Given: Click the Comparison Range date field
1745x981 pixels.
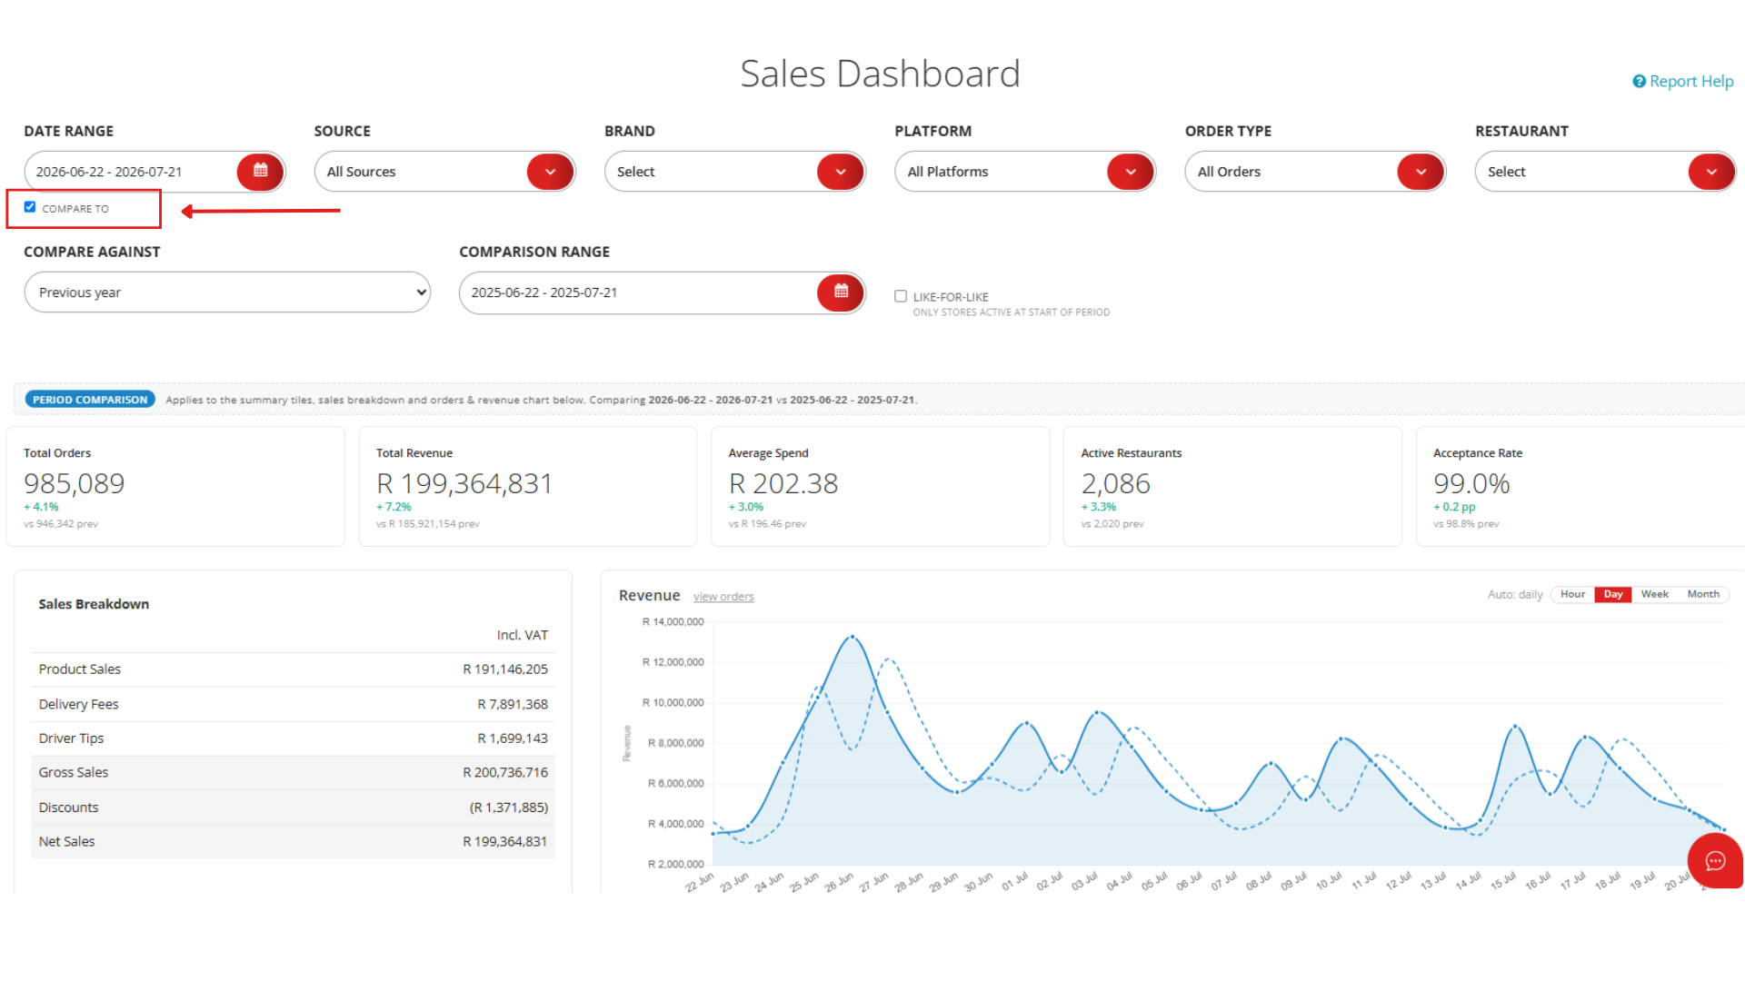Looking at the screenshot, I should [639, 292].
